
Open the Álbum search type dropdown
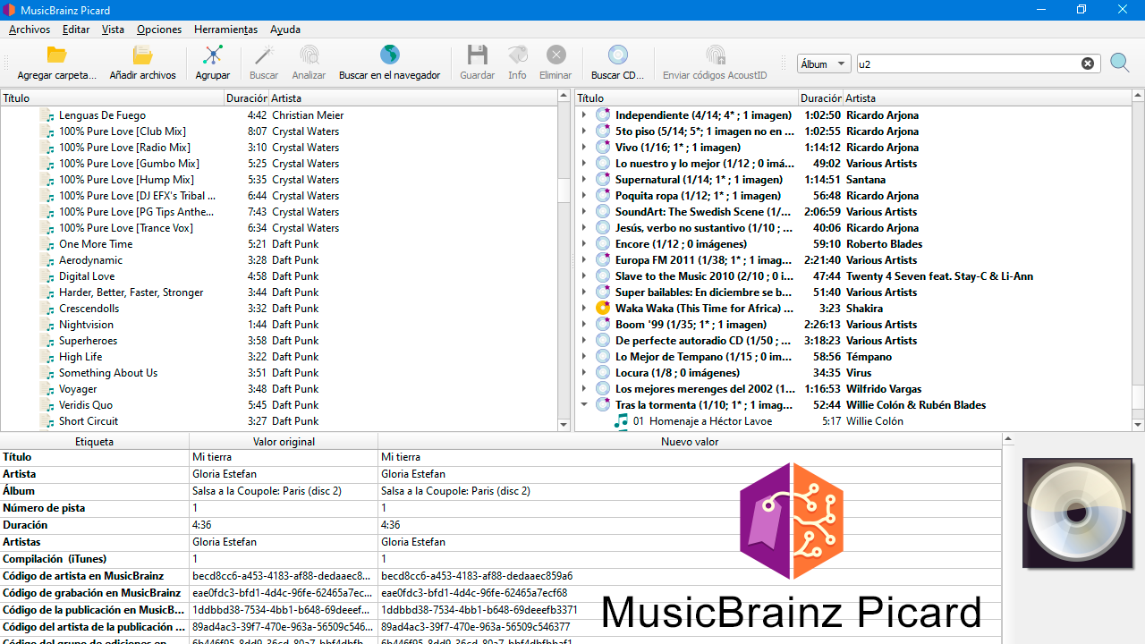point(823,64)
